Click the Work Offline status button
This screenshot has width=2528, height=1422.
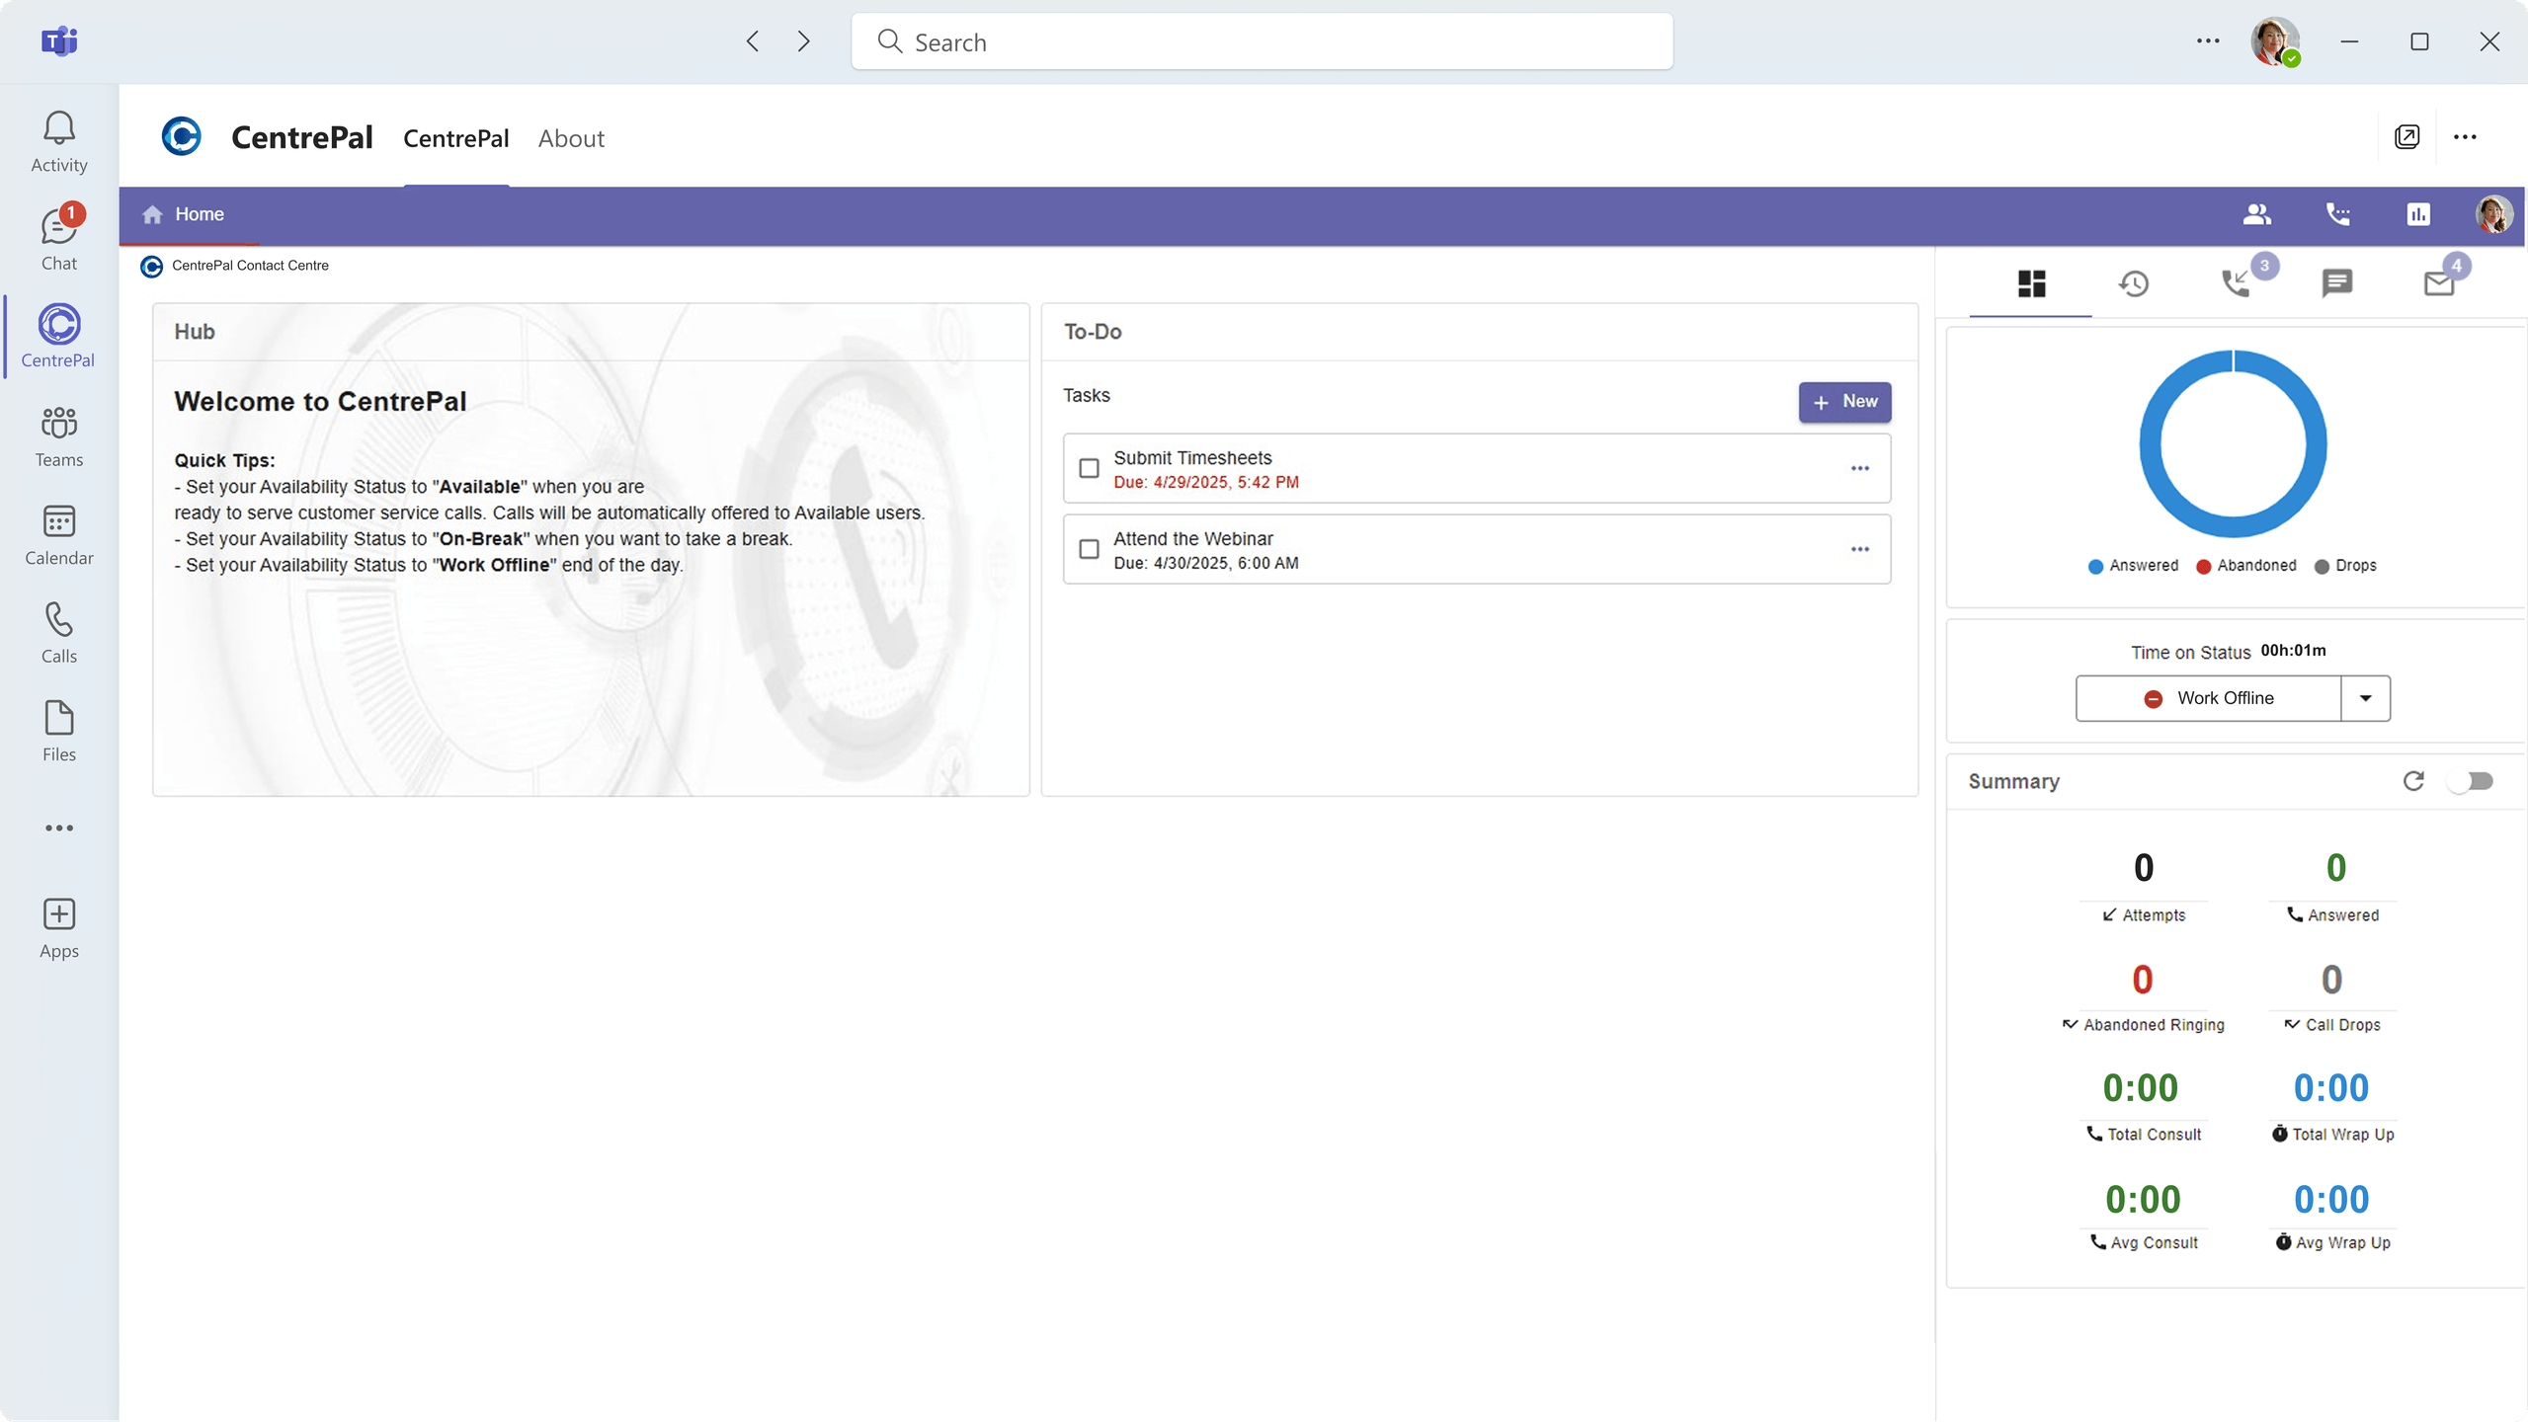[2208, 698]
